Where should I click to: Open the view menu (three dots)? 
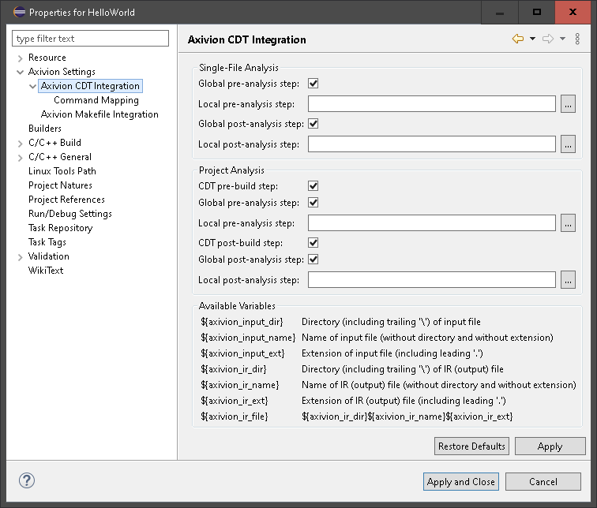point(577,39)
